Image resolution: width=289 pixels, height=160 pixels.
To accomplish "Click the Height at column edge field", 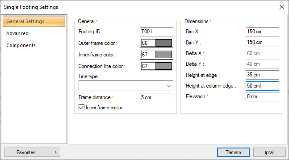I will coord(262,86).
